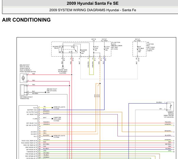This screenshot has height=159, width=178.
Task: Click the 'INTERIOR LIGHTS SYSTEM' reference beside ILL(-)
Action: [x=59, y=136]
